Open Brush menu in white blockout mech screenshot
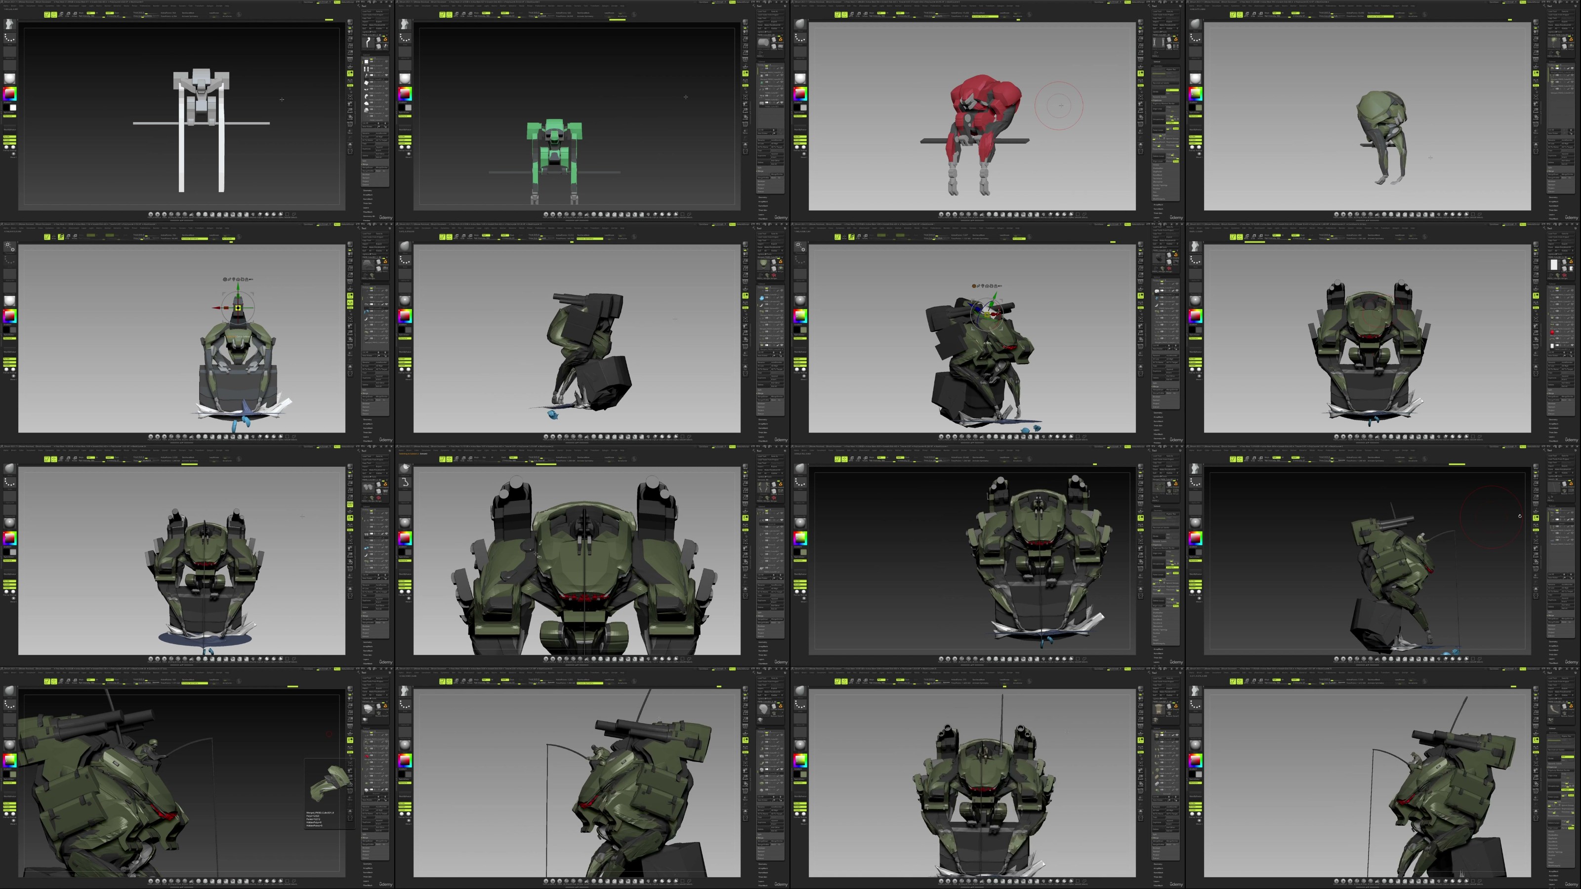 click(x=13, y=5)
